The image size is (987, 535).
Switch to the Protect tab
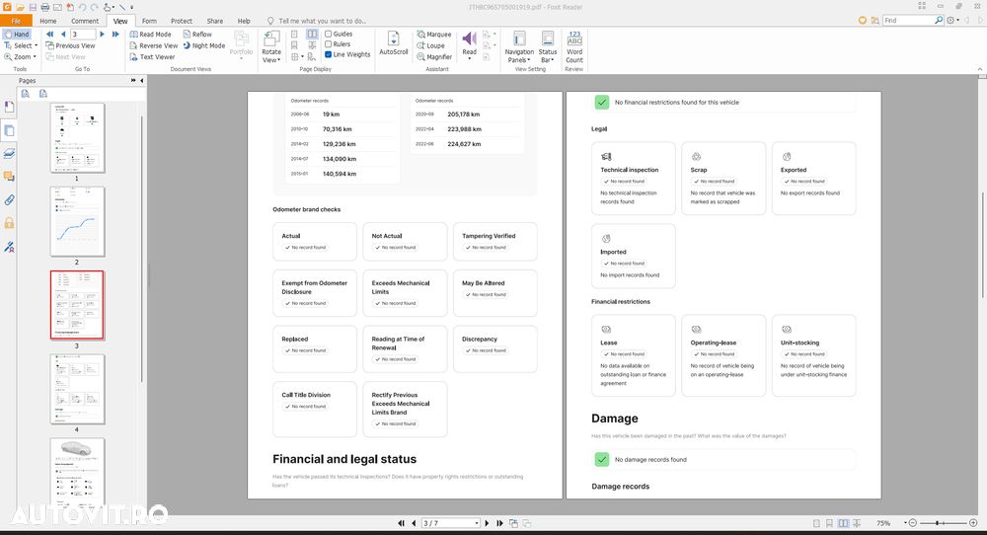pyautogui.click(x=182, y=21)
